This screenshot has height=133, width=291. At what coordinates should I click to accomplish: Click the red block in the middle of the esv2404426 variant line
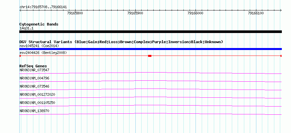(150, 56)
